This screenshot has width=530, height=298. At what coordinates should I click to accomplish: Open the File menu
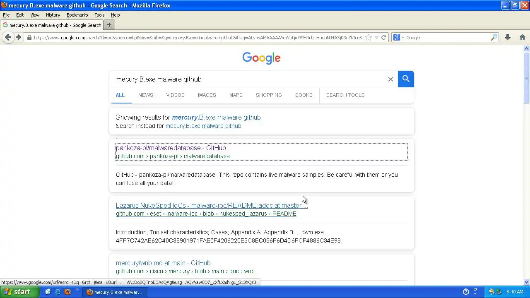click(x=6, y=15)
